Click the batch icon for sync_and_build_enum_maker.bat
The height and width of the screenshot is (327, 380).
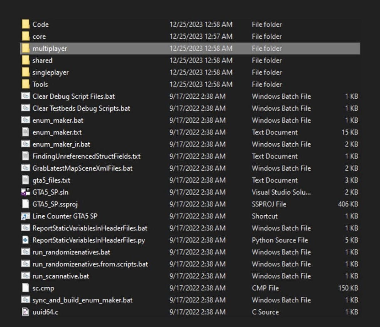26,300
